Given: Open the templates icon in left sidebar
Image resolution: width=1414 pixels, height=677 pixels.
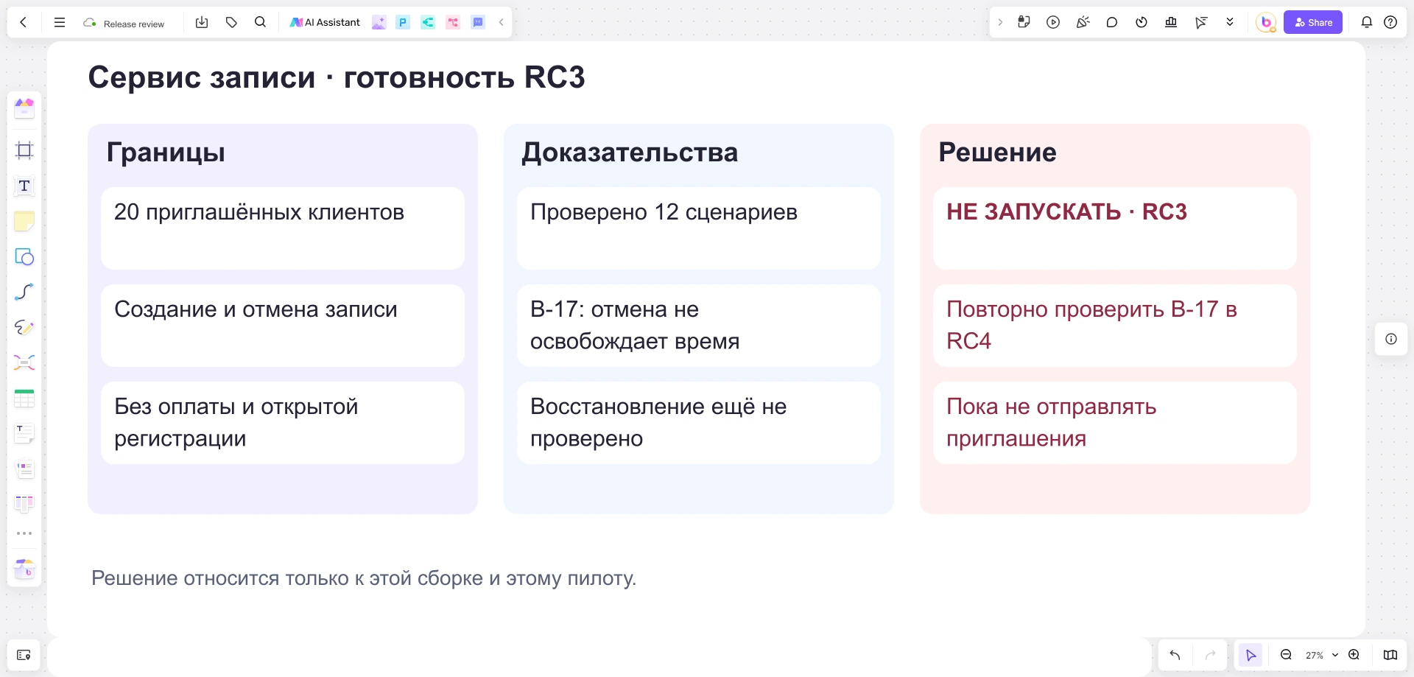Looking at the screenshot, I should (x=24, y=108).
